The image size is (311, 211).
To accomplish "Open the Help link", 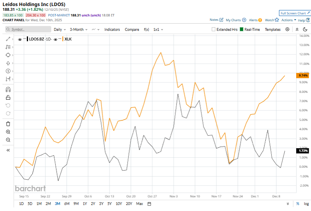I will coord(304,20).
